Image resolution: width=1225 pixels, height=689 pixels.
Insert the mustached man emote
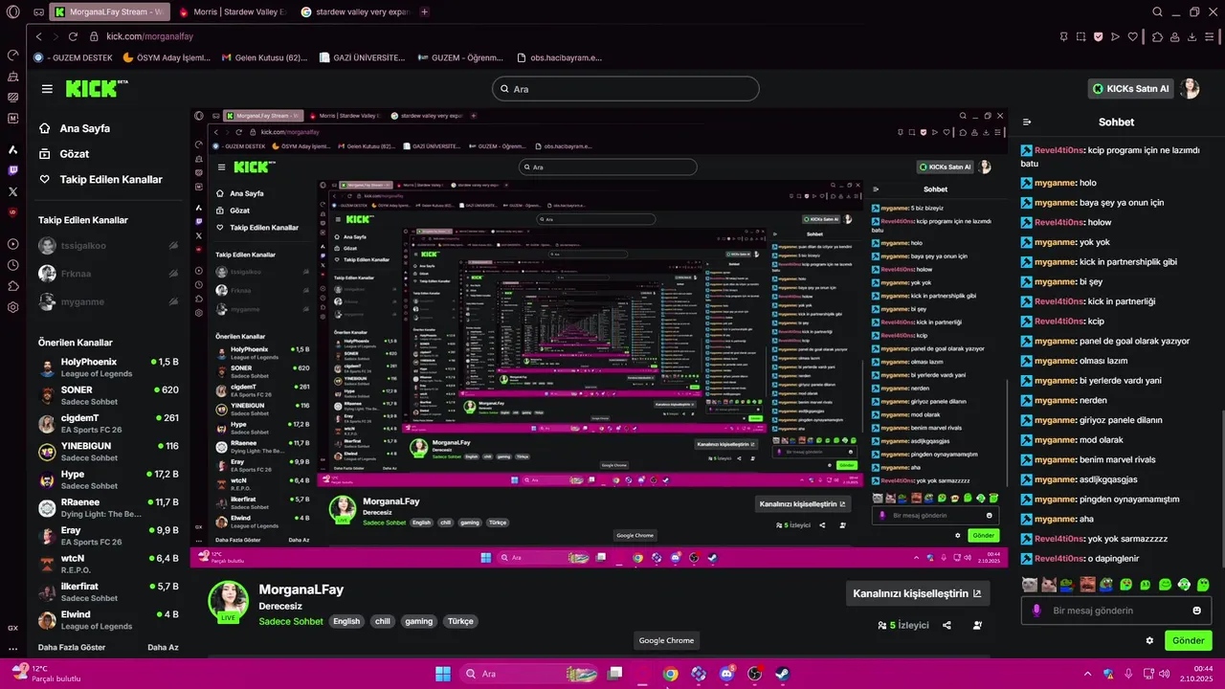click(1087, 584)
